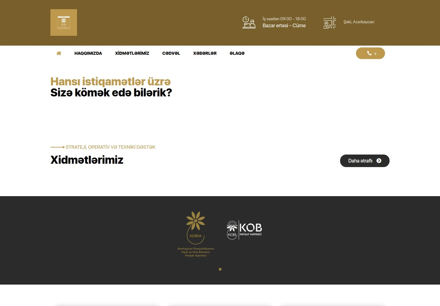
Task: Open the ƏLAQƏ menu item
Action: (237, 53)
